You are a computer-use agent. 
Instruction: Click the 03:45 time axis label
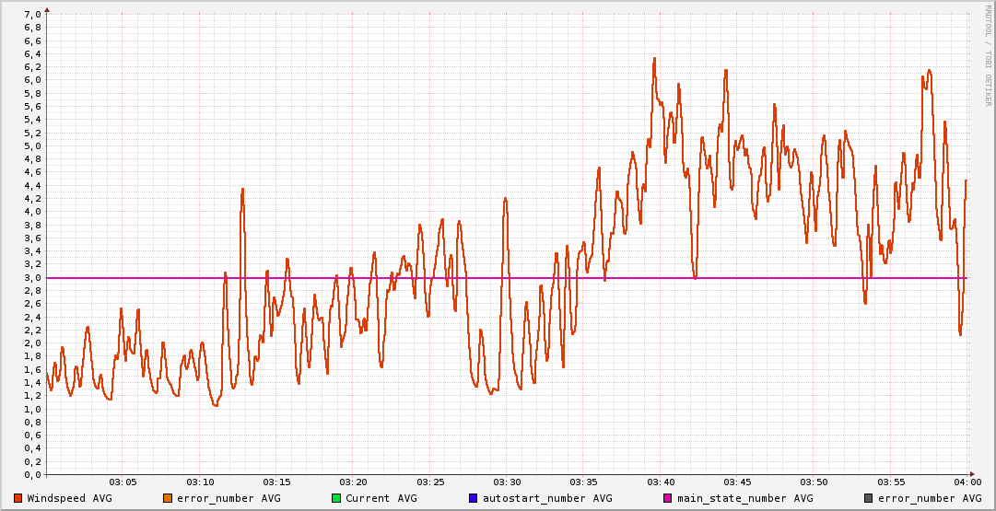click(737, 482)
